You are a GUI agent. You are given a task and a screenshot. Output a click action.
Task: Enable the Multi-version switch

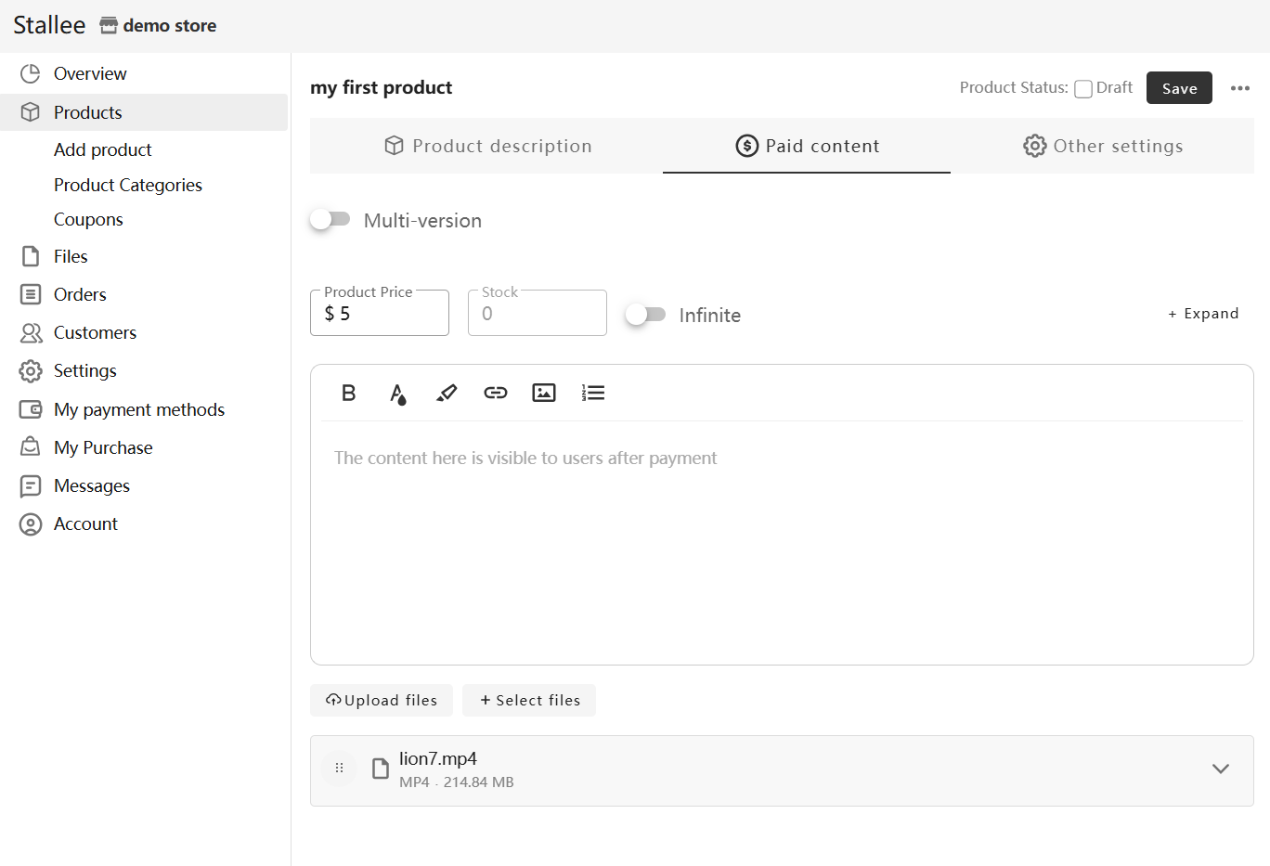point(330,220)
